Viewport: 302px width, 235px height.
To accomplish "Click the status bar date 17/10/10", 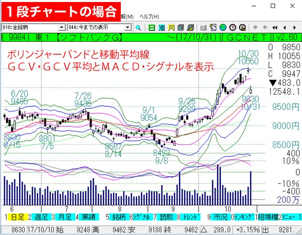I will [x=41, y=229].
